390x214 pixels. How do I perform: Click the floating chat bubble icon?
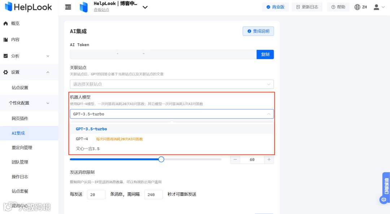pyautogui.click(x=383, y=200)
